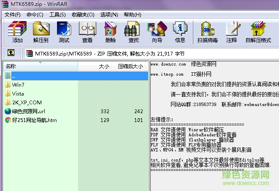This screenshot has height=191, width=279.
Task: Click globe icon of 绿色资源网.url
Action: [8, 111]
